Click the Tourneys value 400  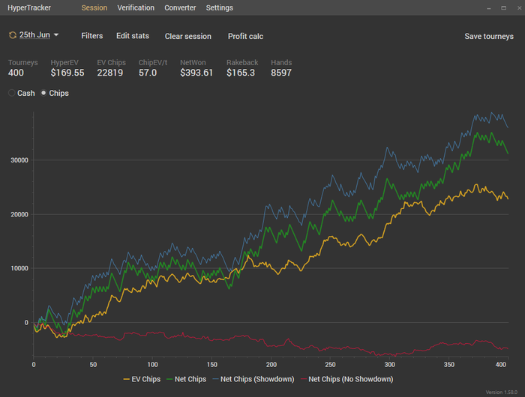point(16,73)
